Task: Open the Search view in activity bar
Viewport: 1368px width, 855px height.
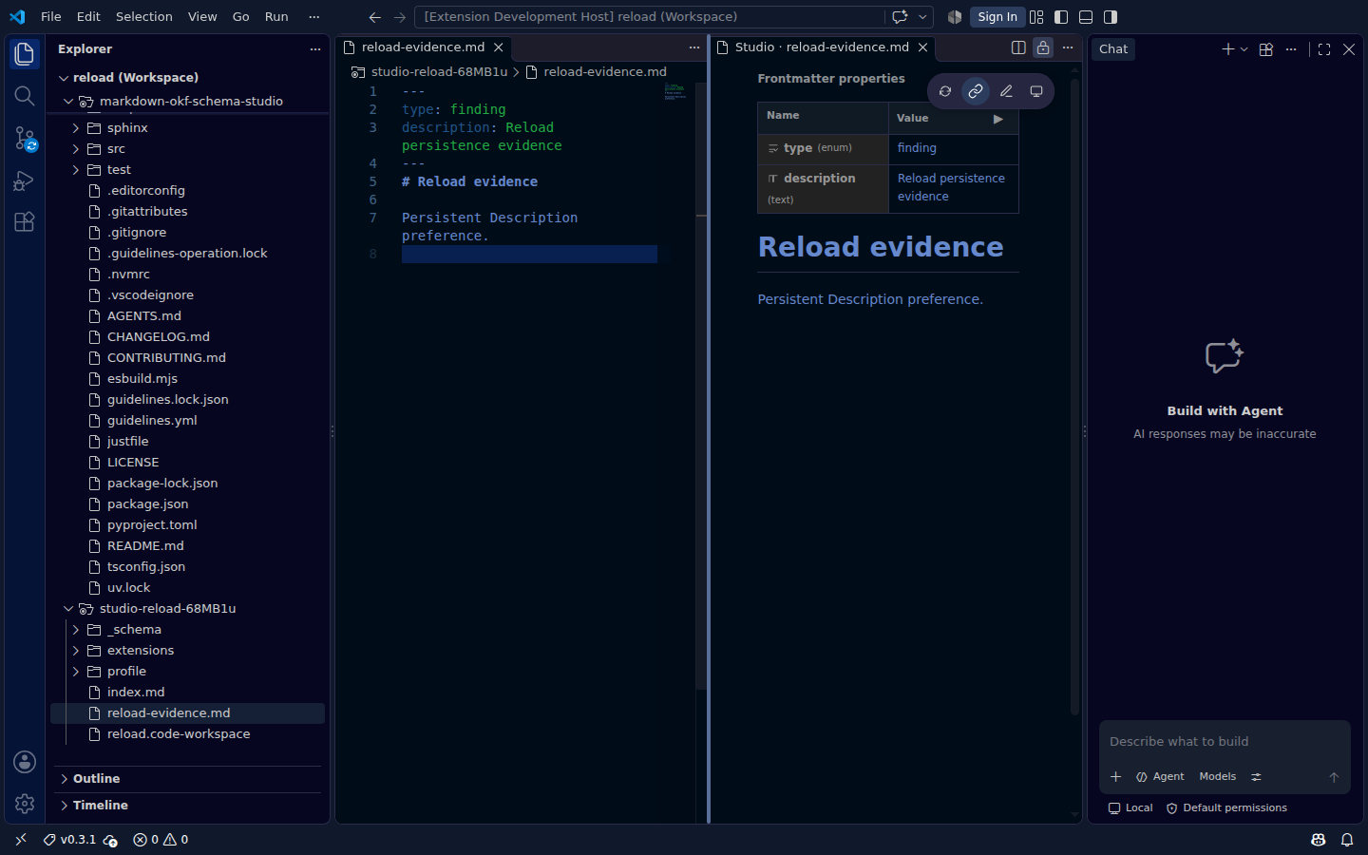Action: click(x=25, y=96)
